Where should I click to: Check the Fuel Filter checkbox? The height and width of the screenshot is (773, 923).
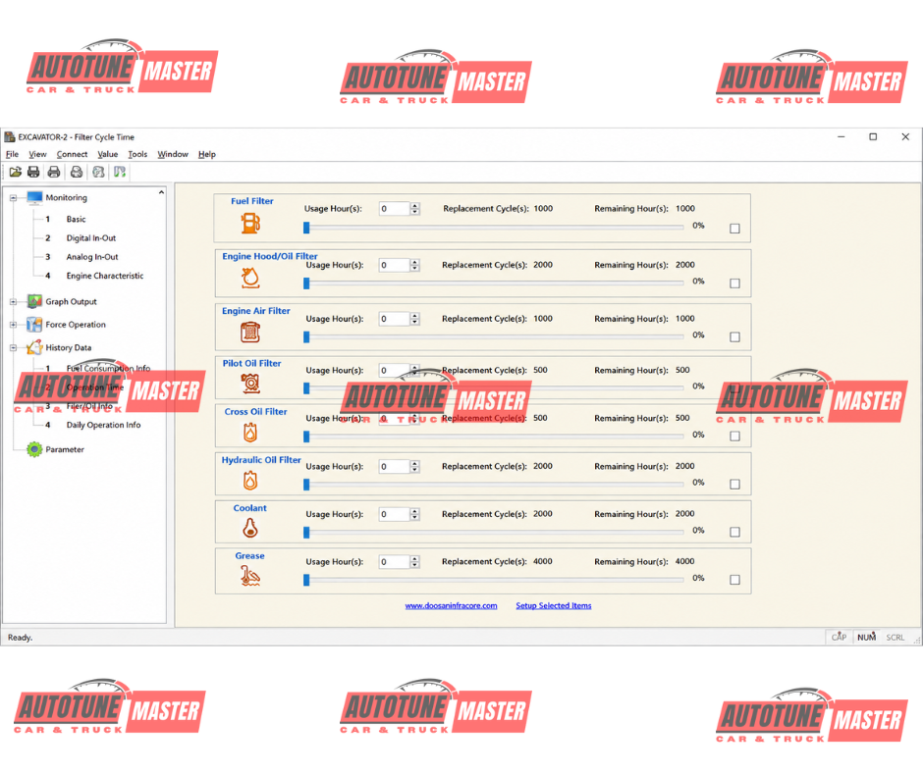click(734, 229)
